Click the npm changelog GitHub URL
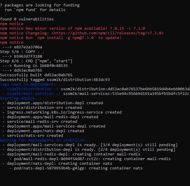190x186 pixels. click(108, 33)
